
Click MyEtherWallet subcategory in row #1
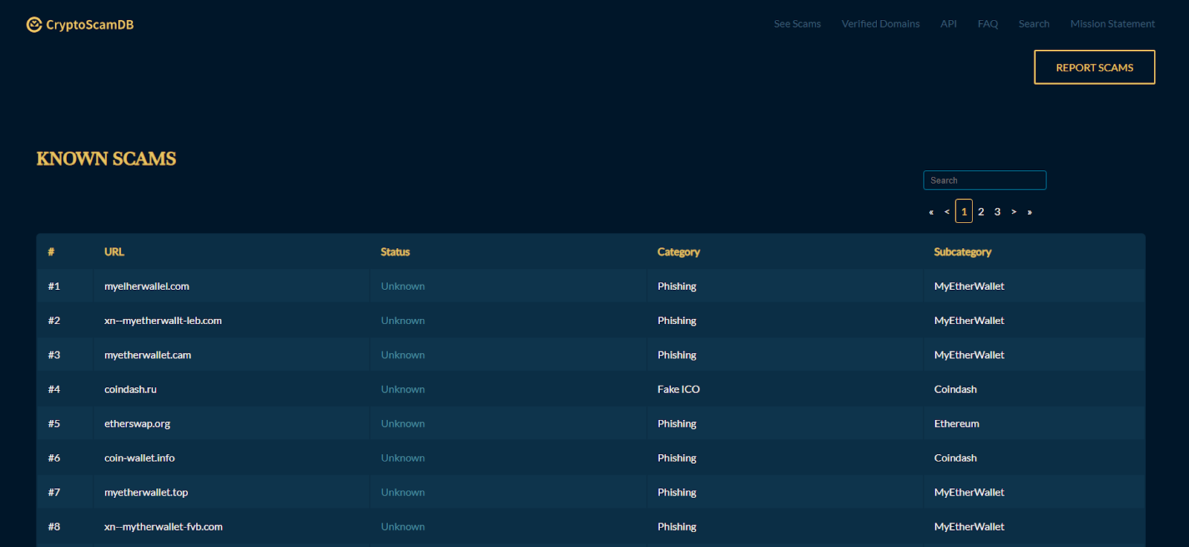tap(969, 286)
